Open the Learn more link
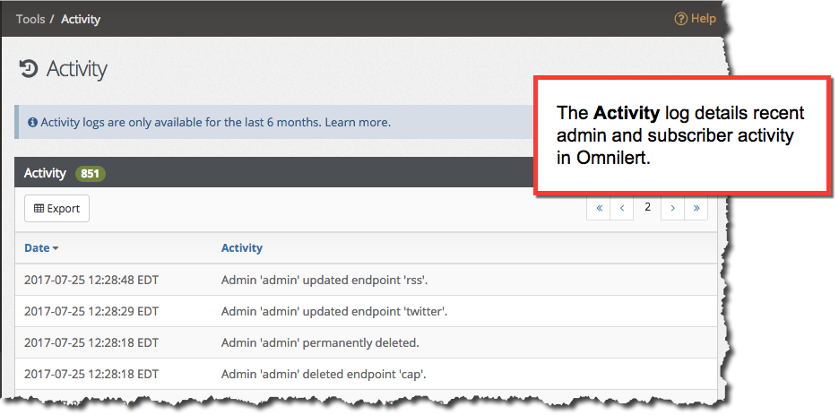This screenshot has width=839, height=415. tap(358, 122)
